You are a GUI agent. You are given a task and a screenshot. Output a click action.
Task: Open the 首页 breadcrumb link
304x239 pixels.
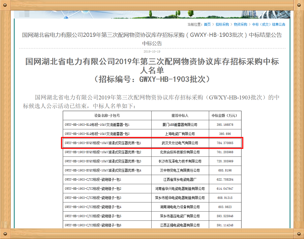point(207,24)
